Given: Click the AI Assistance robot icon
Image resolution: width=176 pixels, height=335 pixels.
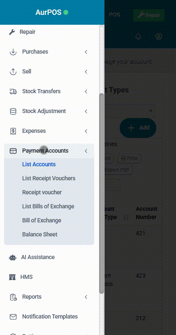Looking at the screenshot, I should 12,257.
